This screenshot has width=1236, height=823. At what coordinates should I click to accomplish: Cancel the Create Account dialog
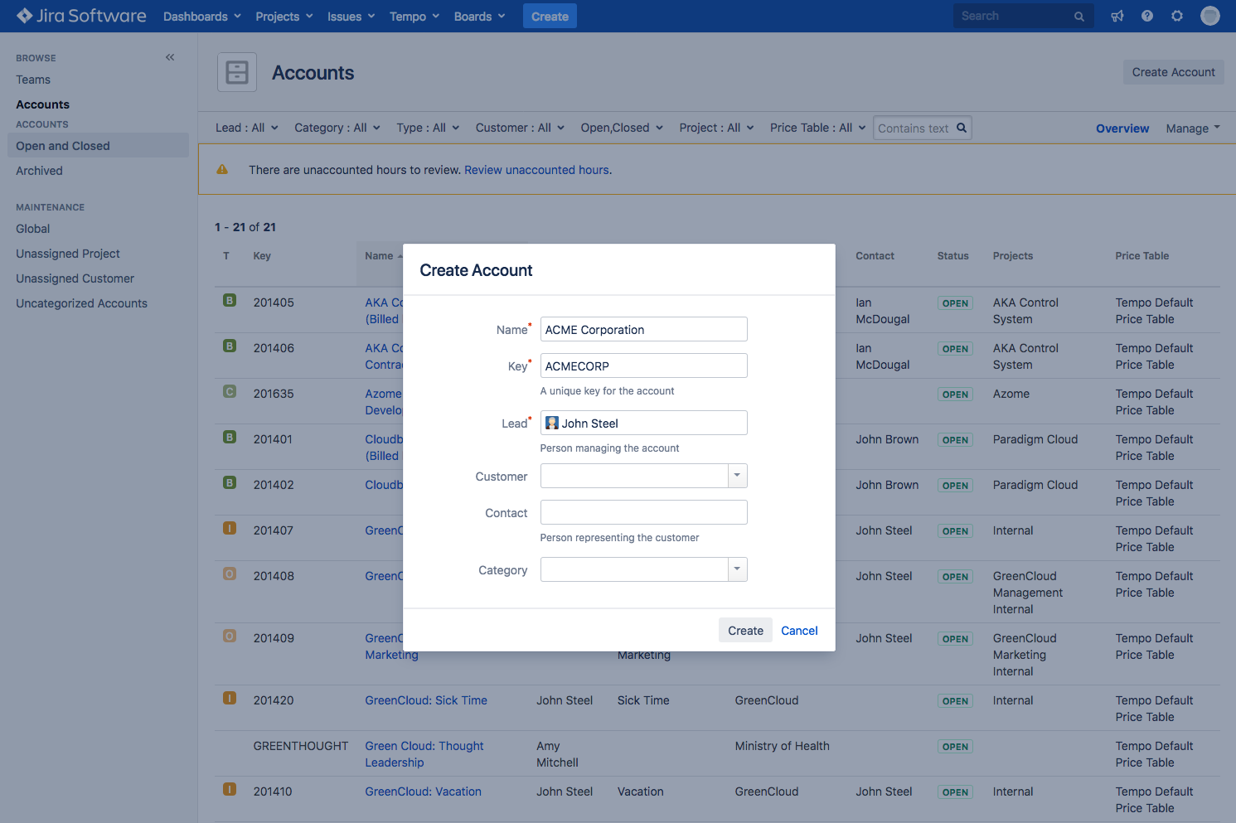pos(799,631)
